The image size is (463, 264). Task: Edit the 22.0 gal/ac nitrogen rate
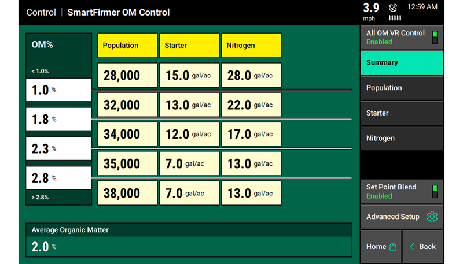pyautogui.click(x=251, y=105)
